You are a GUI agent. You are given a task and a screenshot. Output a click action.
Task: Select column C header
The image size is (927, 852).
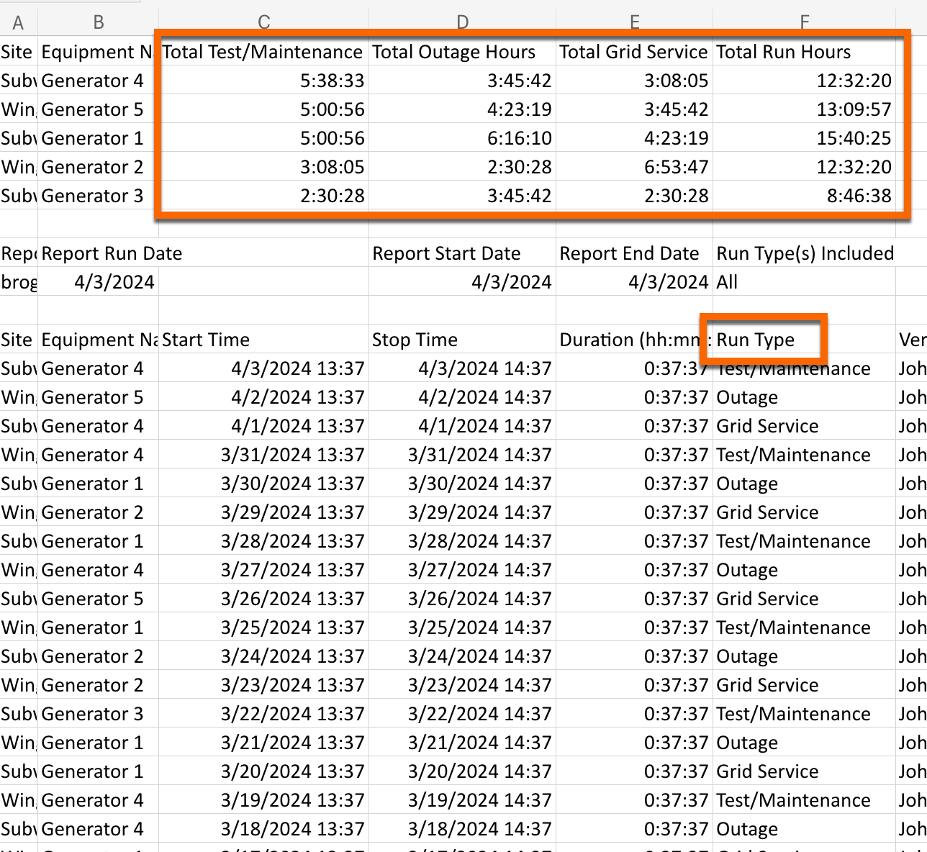263,22
